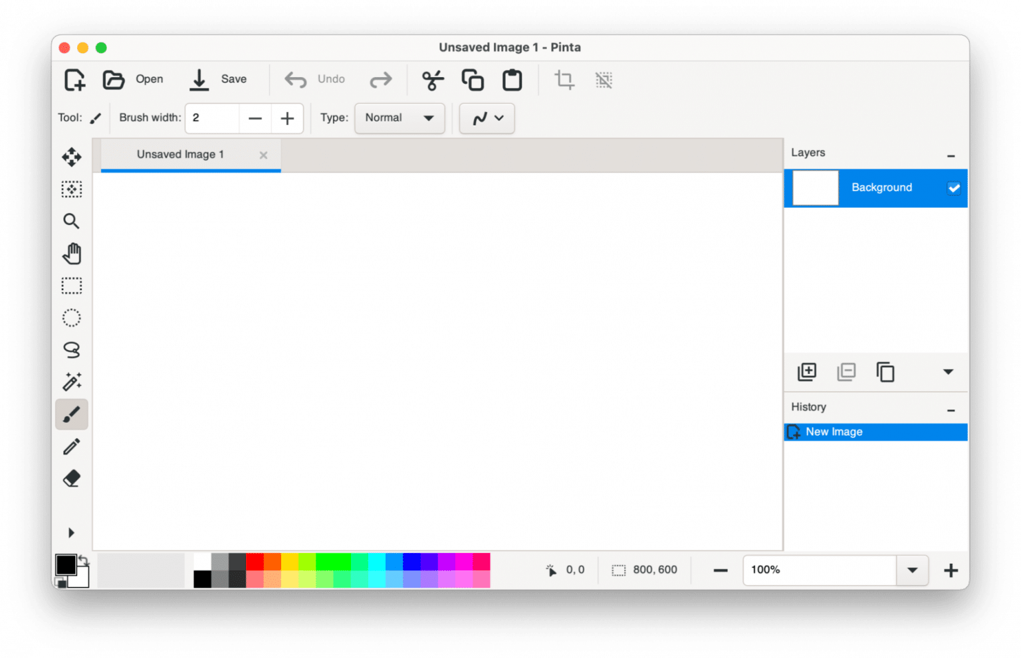Select the Zoom tool
Viewport: 1021px width, 658px height.
point(71,221)
